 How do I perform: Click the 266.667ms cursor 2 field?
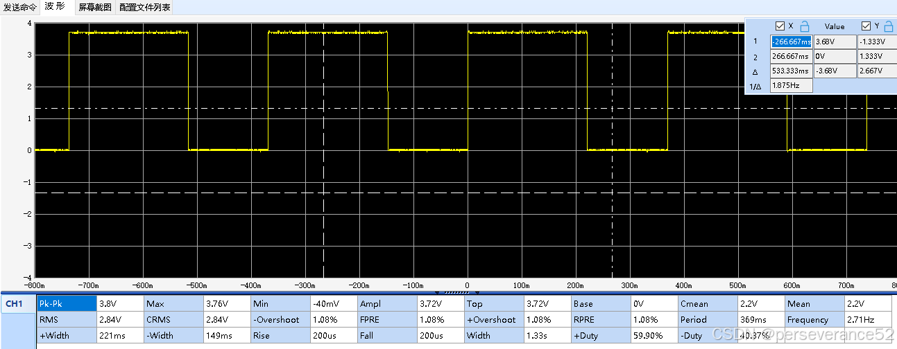[791, 56]
